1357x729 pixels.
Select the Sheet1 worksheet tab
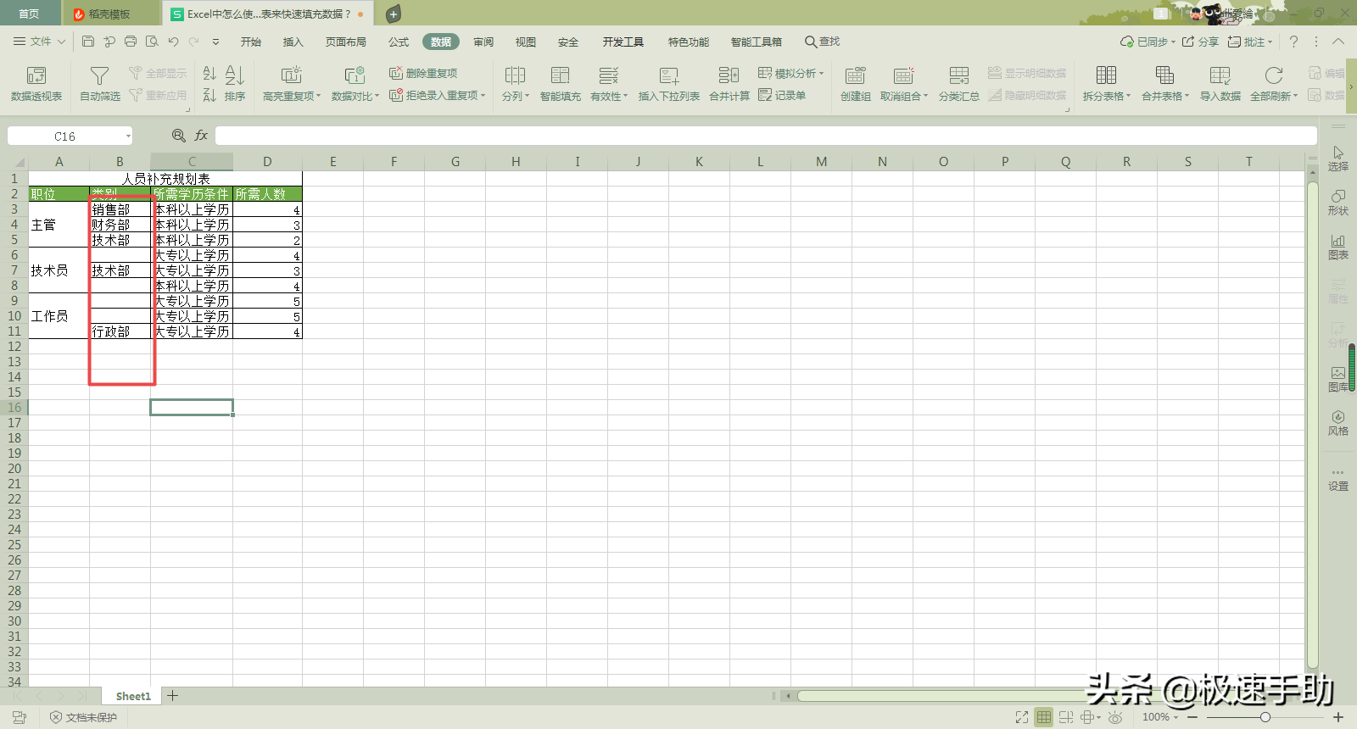pyautogui.click(x=133, y=696)
